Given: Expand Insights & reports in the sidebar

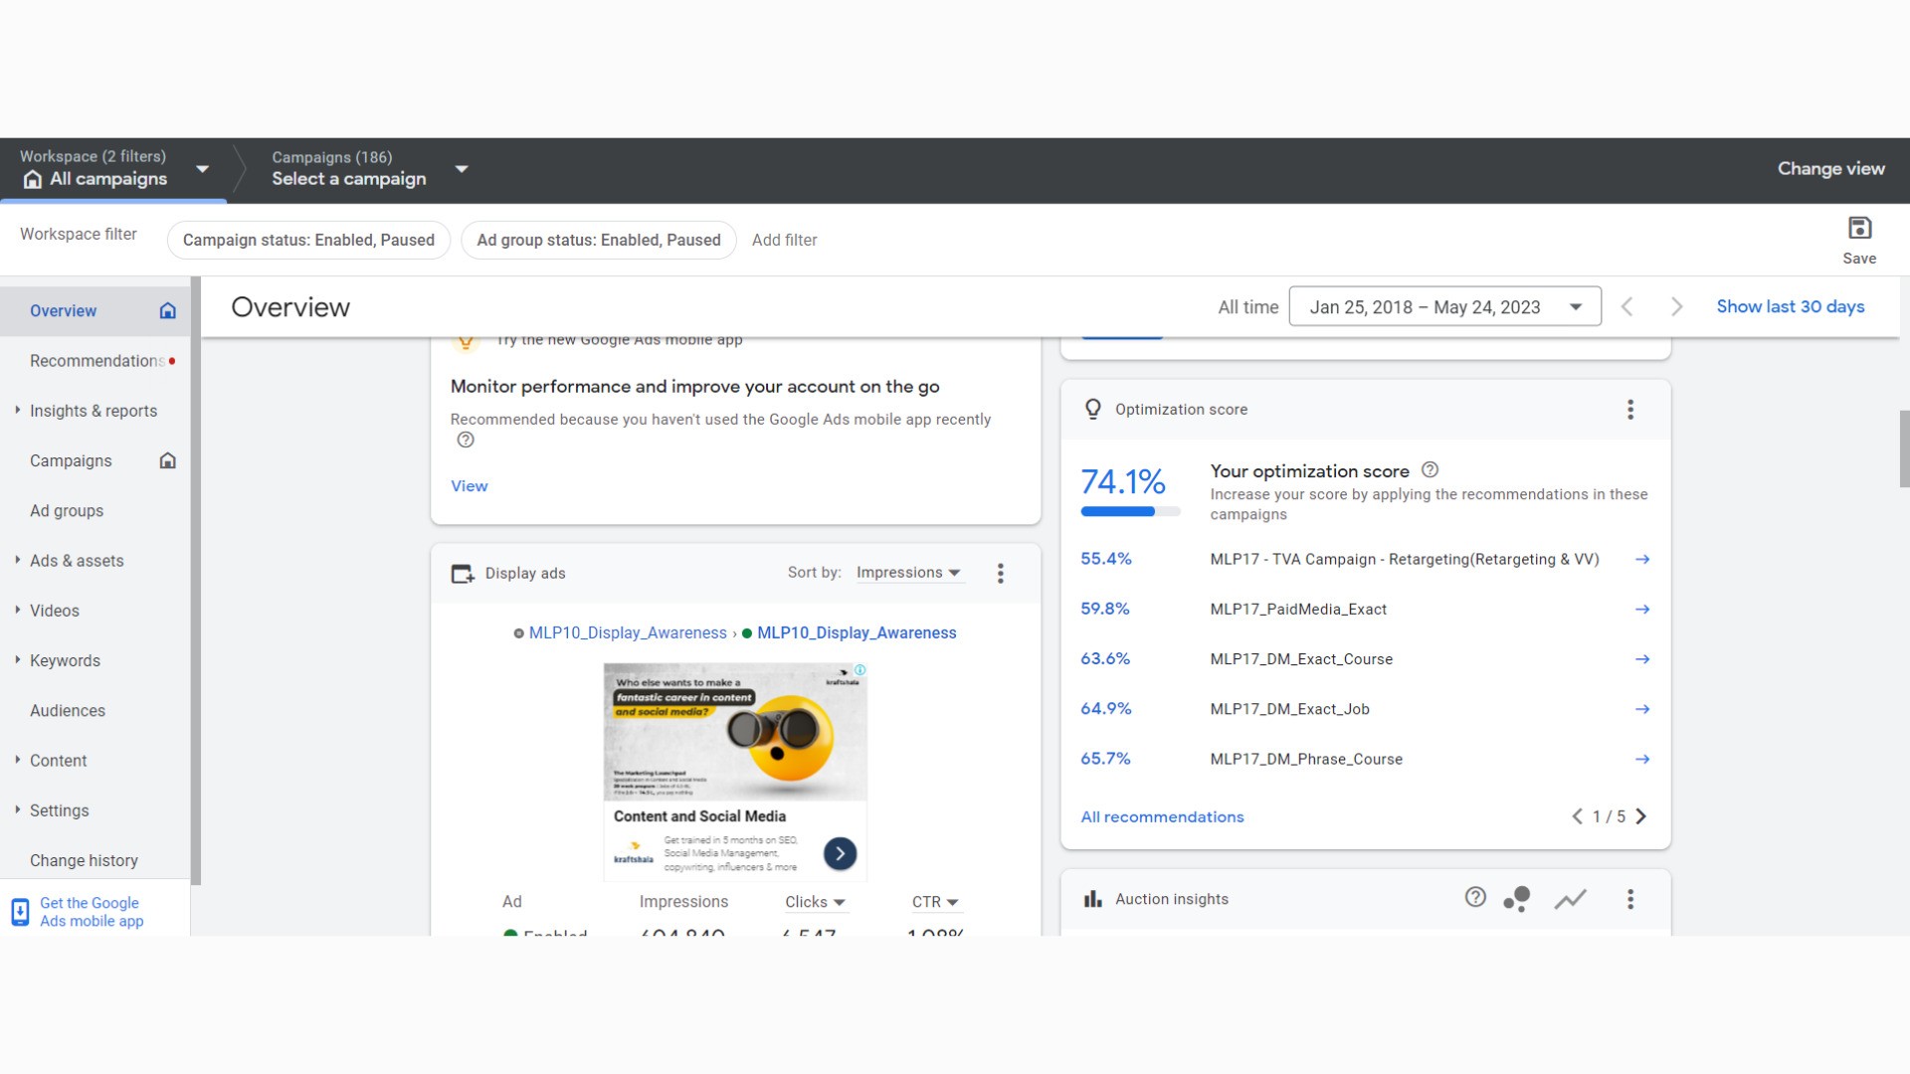Looking at the screenshot, I should [18, 410].
